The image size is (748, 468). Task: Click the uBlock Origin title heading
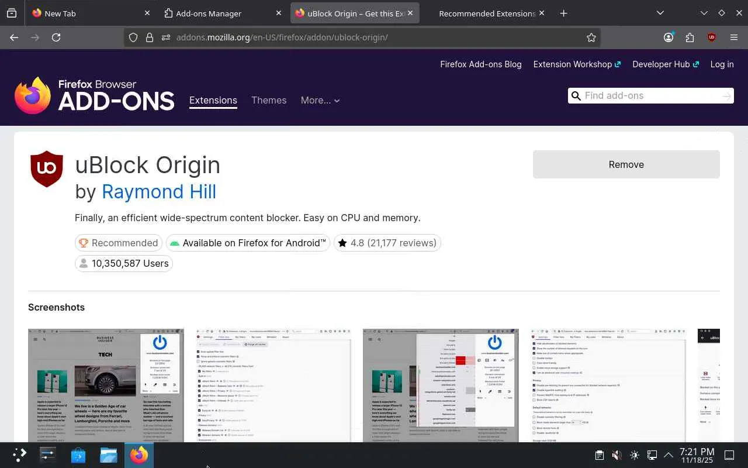coord(147,165)
